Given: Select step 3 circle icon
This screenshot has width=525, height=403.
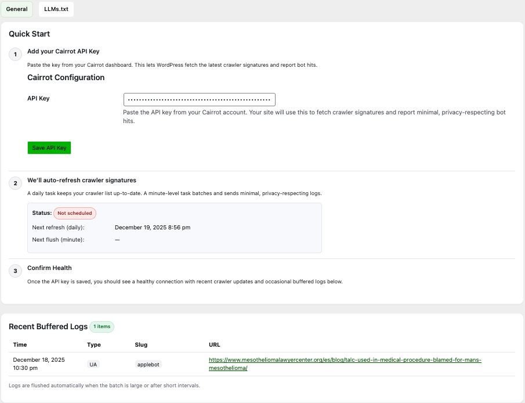Looking at the screenshot, I should (15, 271).
